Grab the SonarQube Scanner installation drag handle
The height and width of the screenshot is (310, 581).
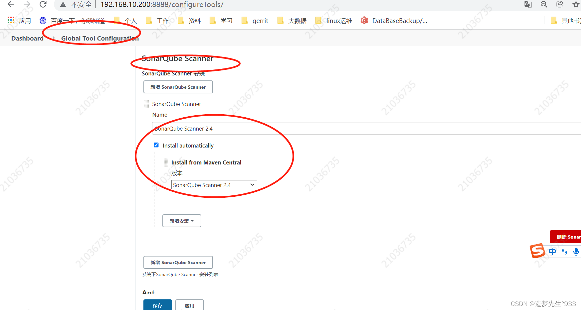147,104
